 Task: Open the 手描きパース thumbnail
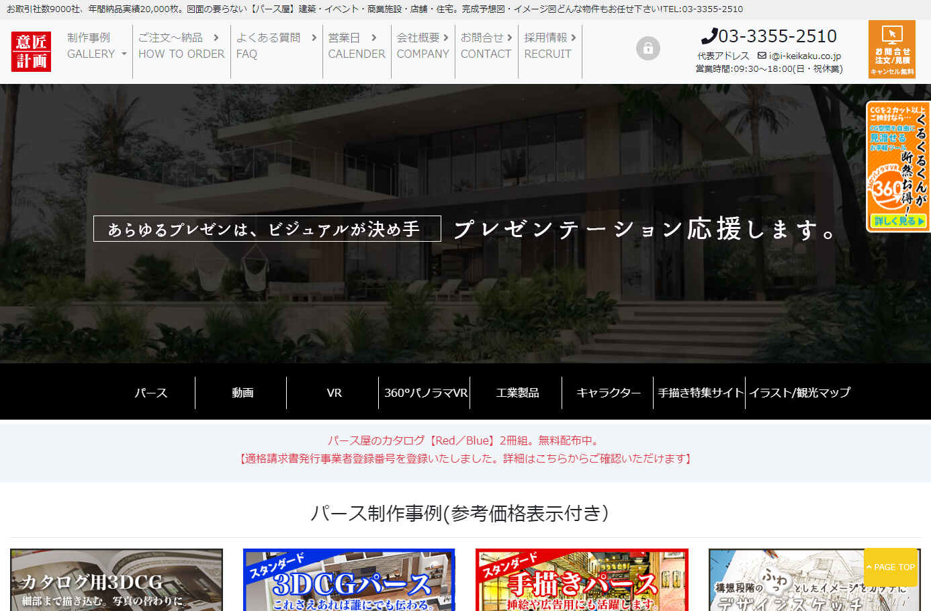(x=582, y=580)
